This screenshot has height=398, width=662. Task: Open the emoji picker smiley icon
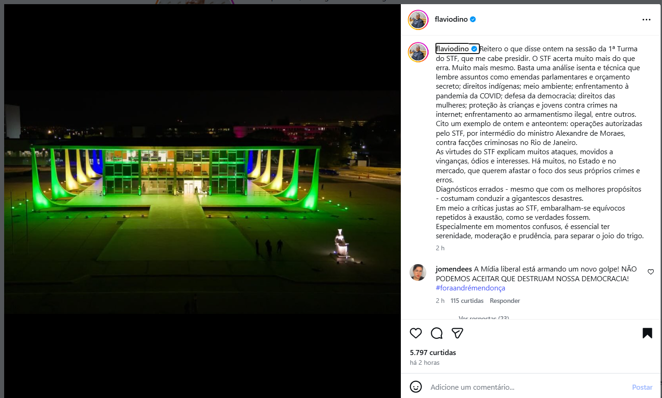pyautogui.click(x=416, y=387)
